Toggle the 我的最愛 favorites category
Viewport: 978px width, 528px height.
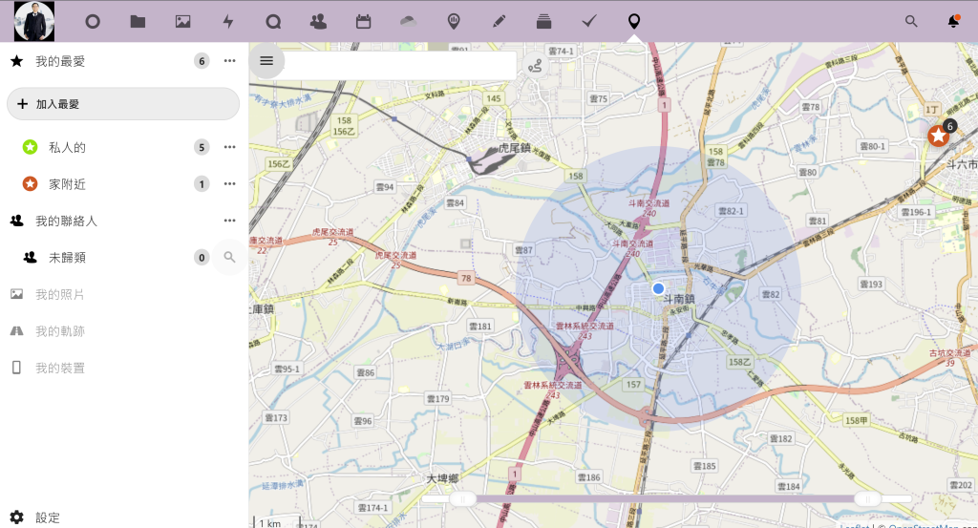pyautogui.click(x=60, y=61)
